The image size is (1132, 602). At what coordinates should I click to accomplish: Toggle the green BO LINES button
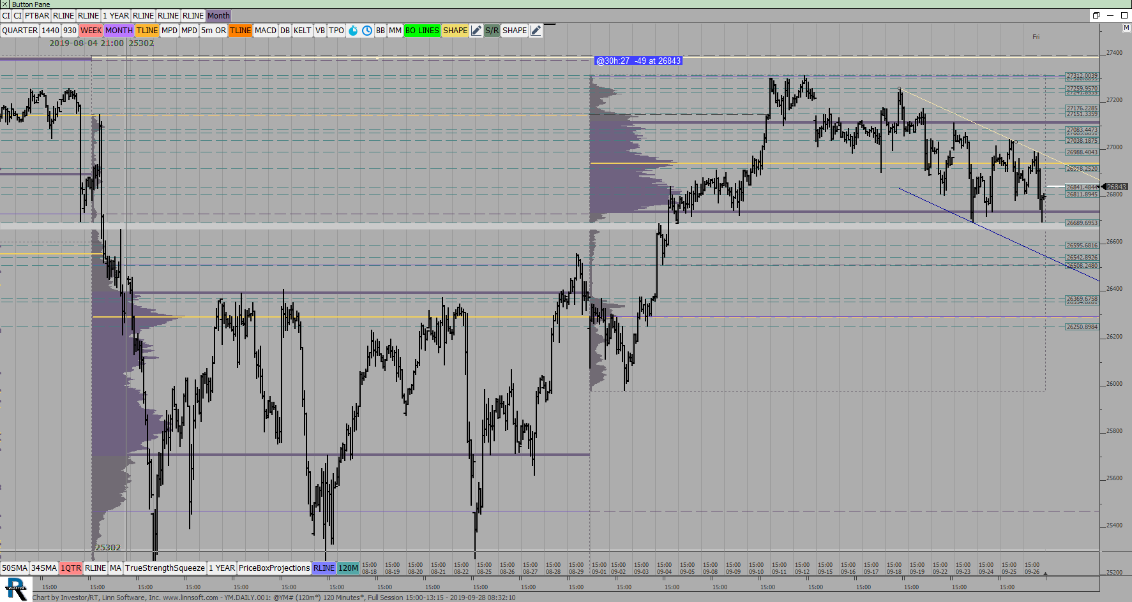tap(422, 31)
